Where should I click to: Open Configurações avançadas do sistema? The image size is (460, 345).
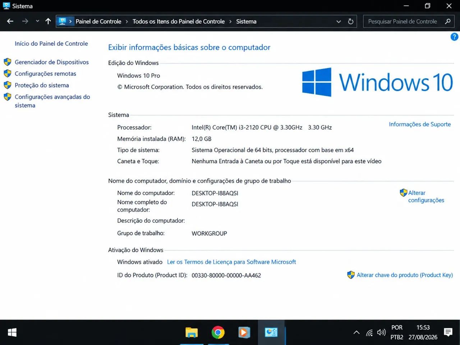tap(52, 101)
